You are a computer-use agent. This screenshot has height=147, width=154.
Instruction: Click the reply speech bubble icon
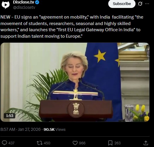click(x=4, y=143)
